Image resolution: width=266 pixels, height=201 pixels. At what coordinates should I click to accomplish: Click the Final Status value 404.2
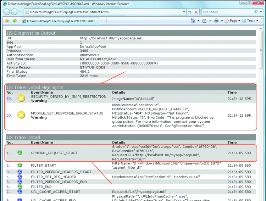(85, 72)
